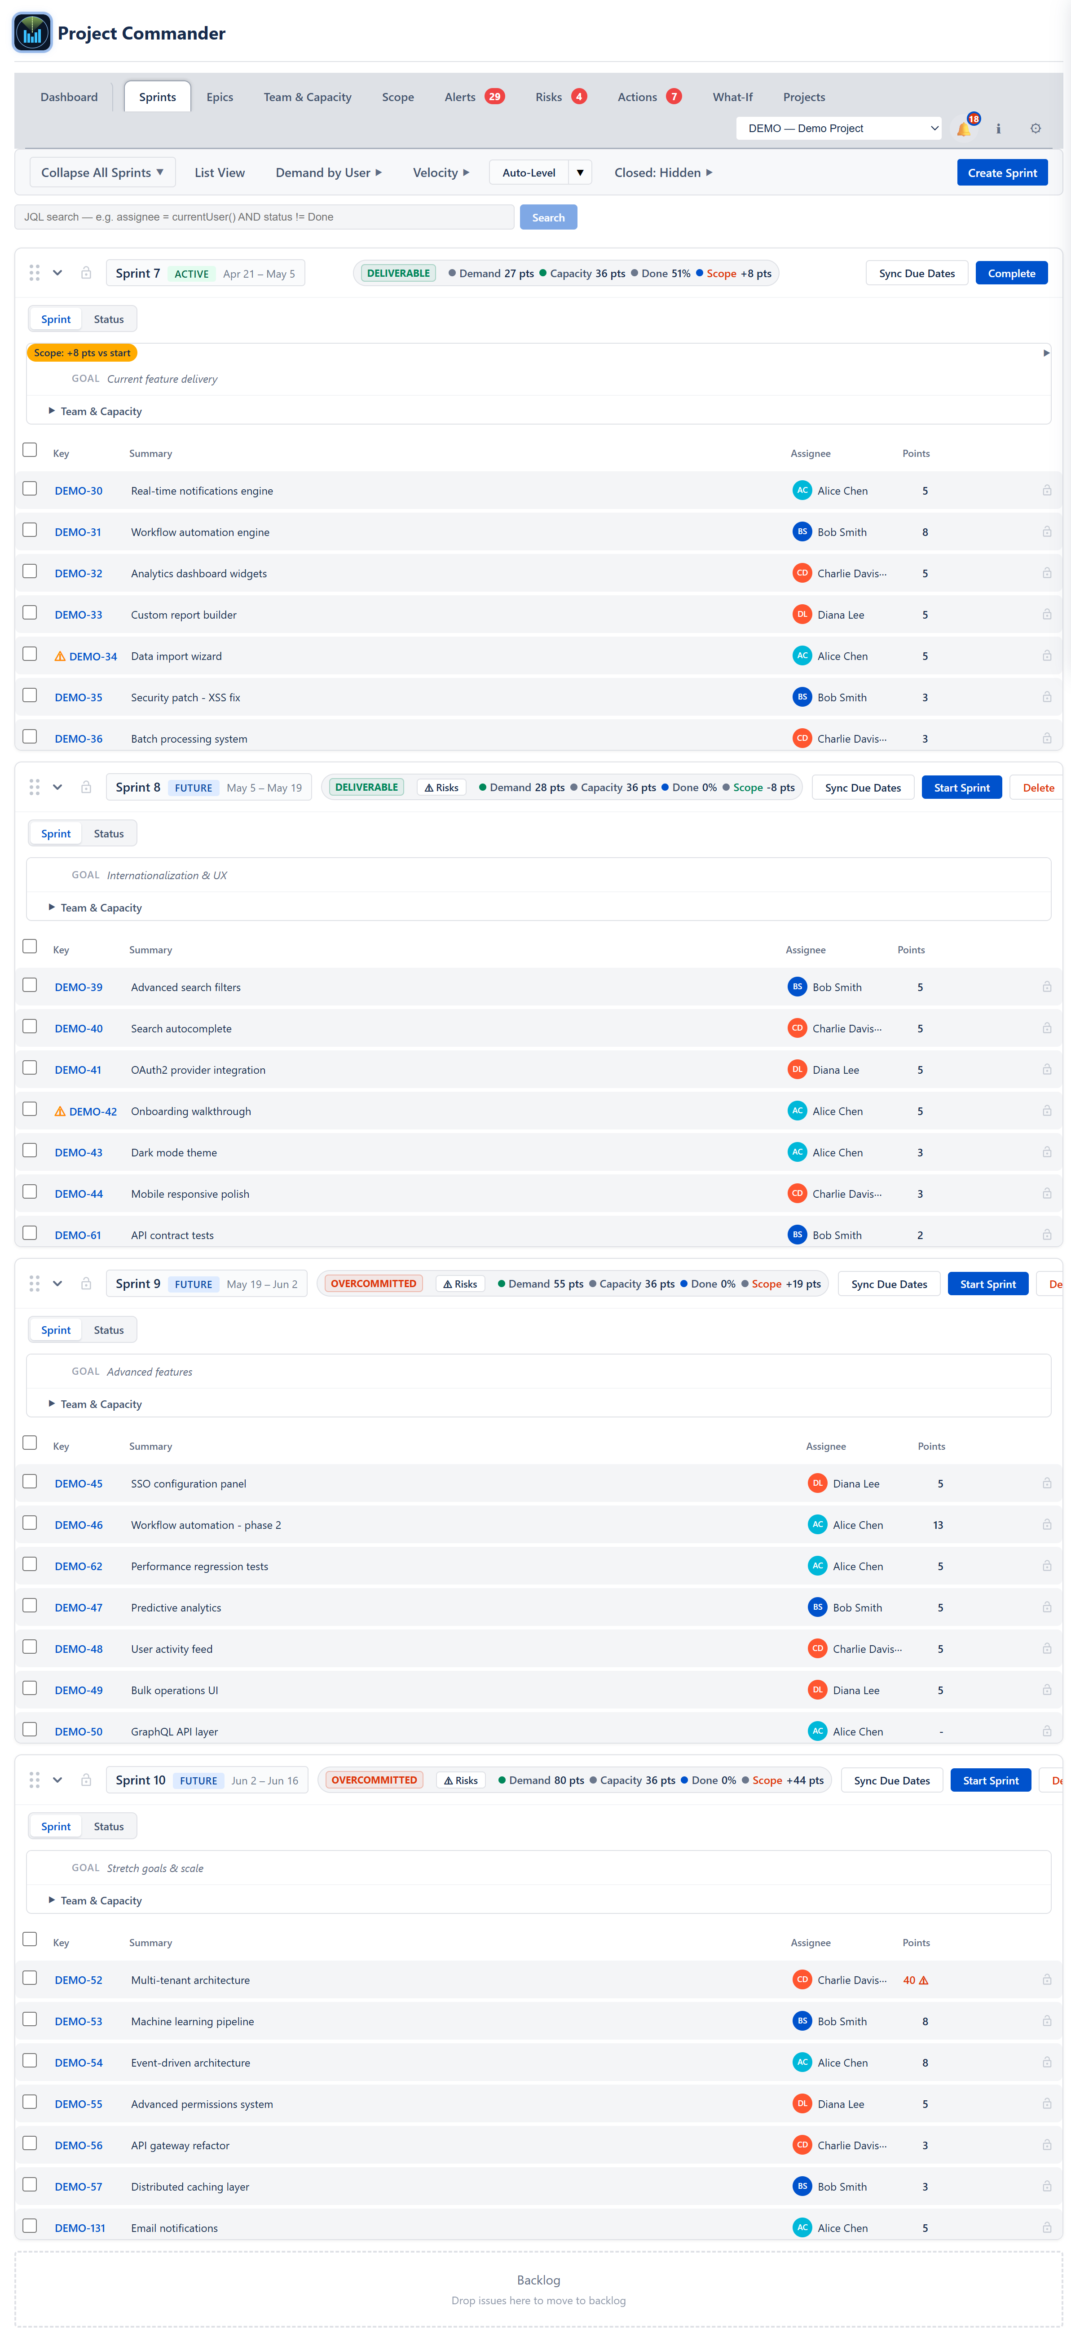The image size is (1071, 2342).
Task: Open the Collapse All Sprints dropdown
Action: point(102,173)
